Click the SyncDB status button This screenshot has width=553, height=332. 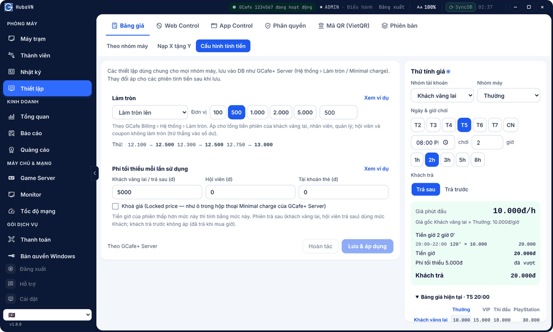pyautogui.click(x=460, y=7)
